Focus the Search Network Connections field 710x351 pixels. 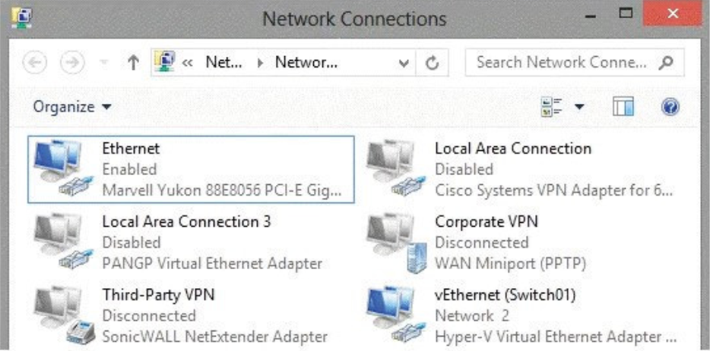[575, 63]
